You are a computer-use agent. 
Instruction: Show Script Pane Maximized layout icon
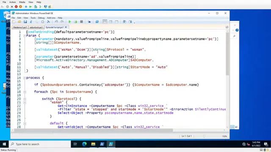point(117,22)
